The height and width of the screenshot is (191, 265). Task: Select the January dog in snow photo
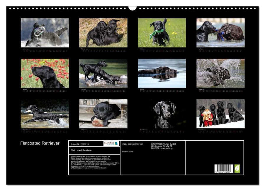[45, 33]
